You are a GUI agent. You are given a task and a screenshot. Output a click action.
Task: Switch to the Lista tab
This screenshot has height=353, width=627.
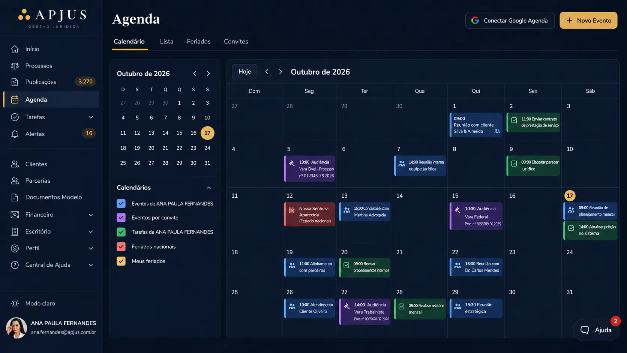coord(166,42)
